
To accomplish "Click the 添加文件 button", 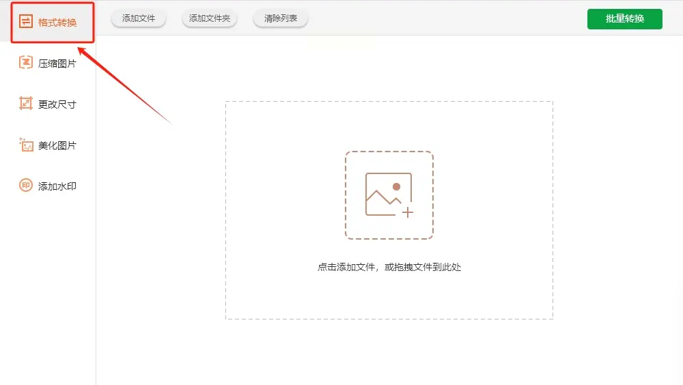I will coord(139,18).
